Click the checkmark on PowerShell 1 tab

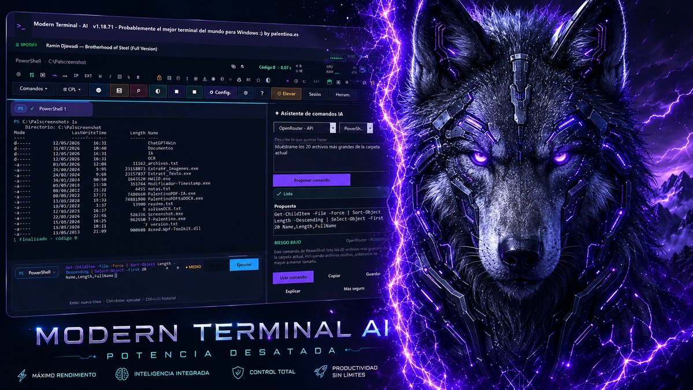coord(32,108)
